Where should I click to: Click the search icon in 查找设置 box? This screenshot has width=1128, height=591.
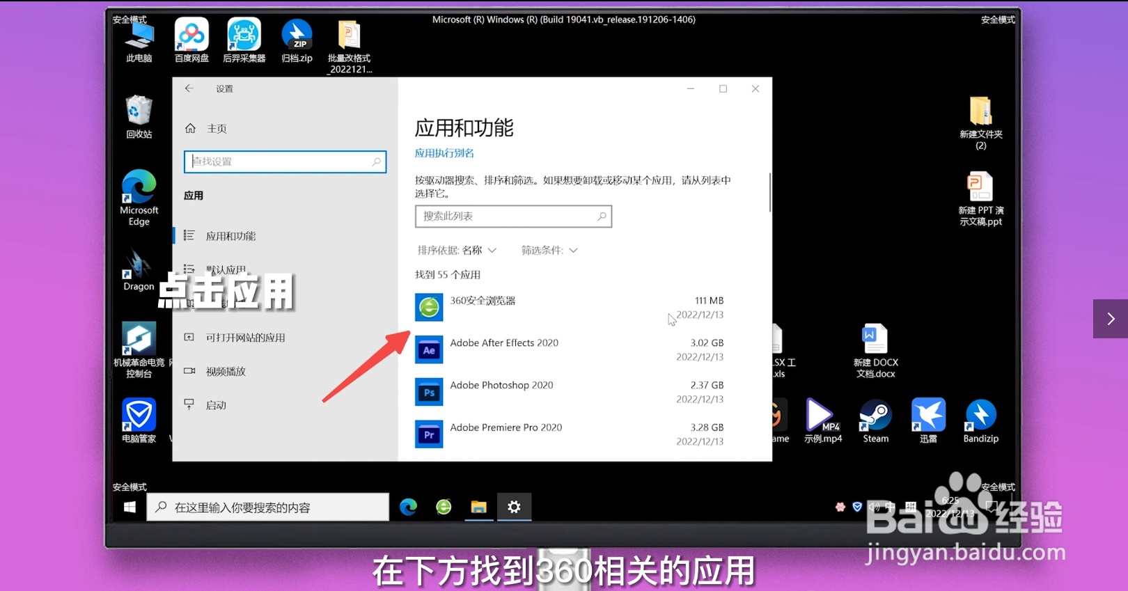coord(376,161)
